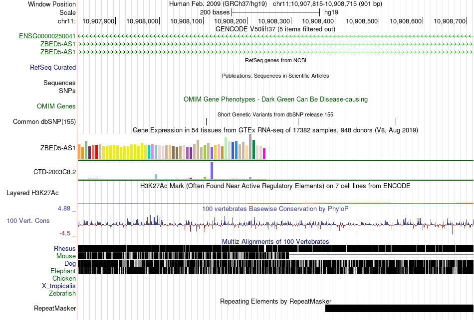Click the -4.5 PhyloP lower scale value

point(65,233)
